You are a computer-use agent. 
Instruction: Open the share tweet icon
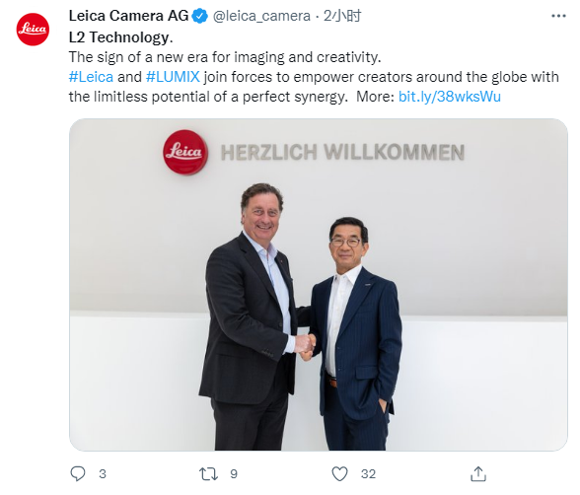click(477, 473)
